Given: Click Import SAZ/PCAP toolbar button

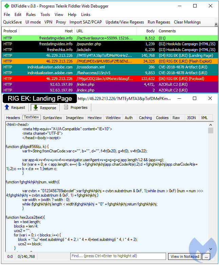Looking at the screenshot, I should [x=86, y=22].
